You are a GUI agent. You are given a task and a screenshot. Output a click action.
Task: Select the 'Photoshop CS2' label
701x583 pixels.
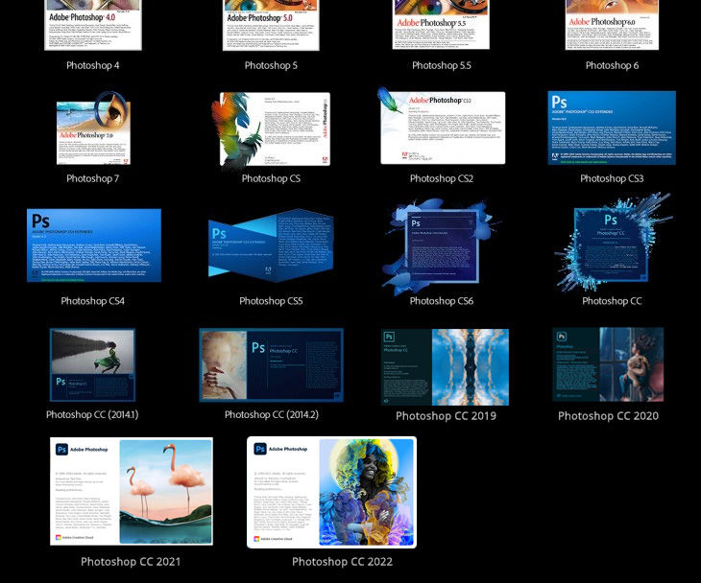pos(442,178)
